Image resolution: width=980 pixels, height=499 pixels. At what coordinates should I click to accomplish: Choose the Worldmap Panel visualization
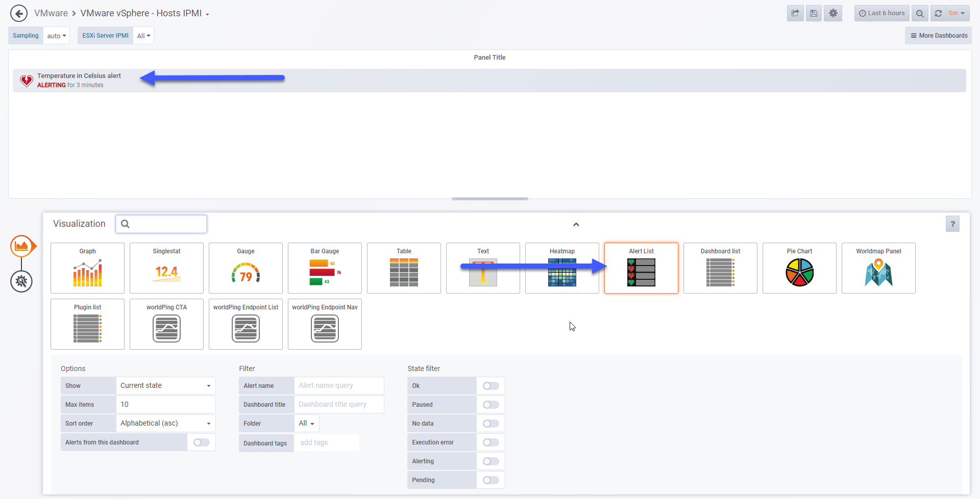878,268
